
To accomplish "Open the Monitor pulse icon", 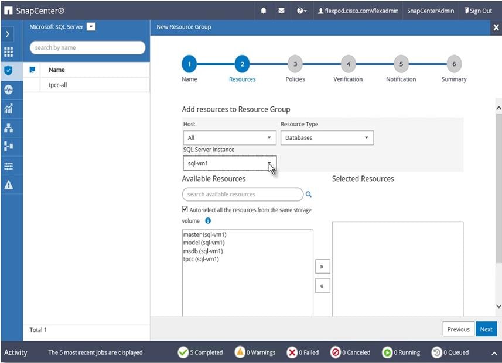I will pyautogui.click(x=9, y=89).
